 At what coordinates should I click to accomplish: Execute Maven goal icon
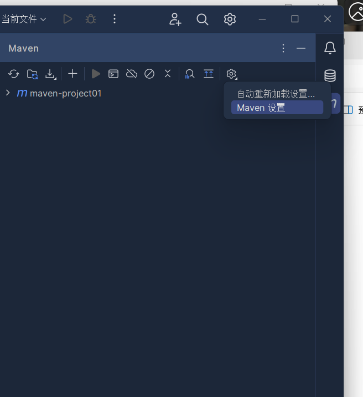(113, 74)
